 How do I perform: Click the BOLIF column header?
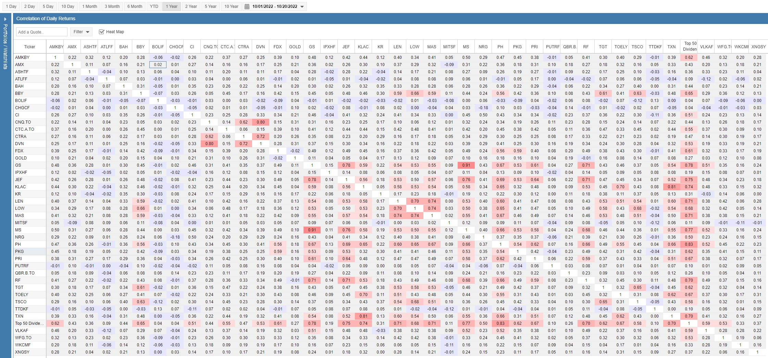(x=158, y=47)
